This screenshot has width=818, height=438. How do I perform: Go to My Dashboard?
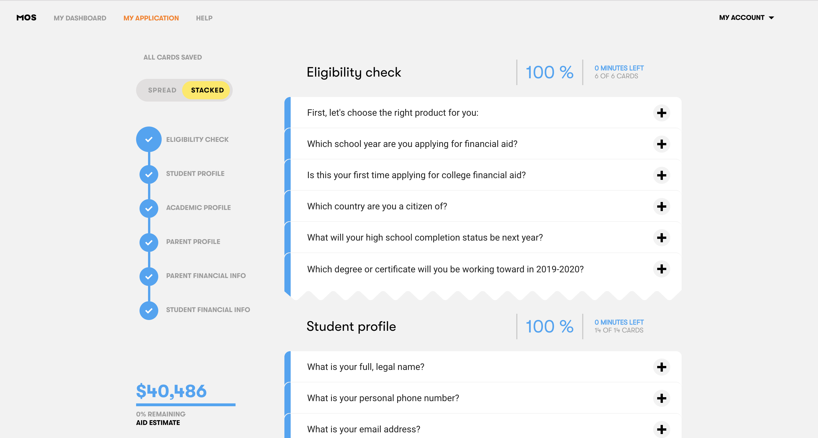point(80,18)
